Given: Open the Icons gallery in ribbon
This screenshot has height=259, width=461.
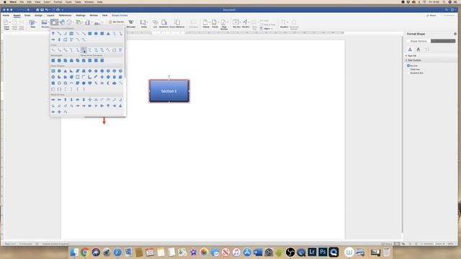Looking at the screenshot, I should coord(63,22).
